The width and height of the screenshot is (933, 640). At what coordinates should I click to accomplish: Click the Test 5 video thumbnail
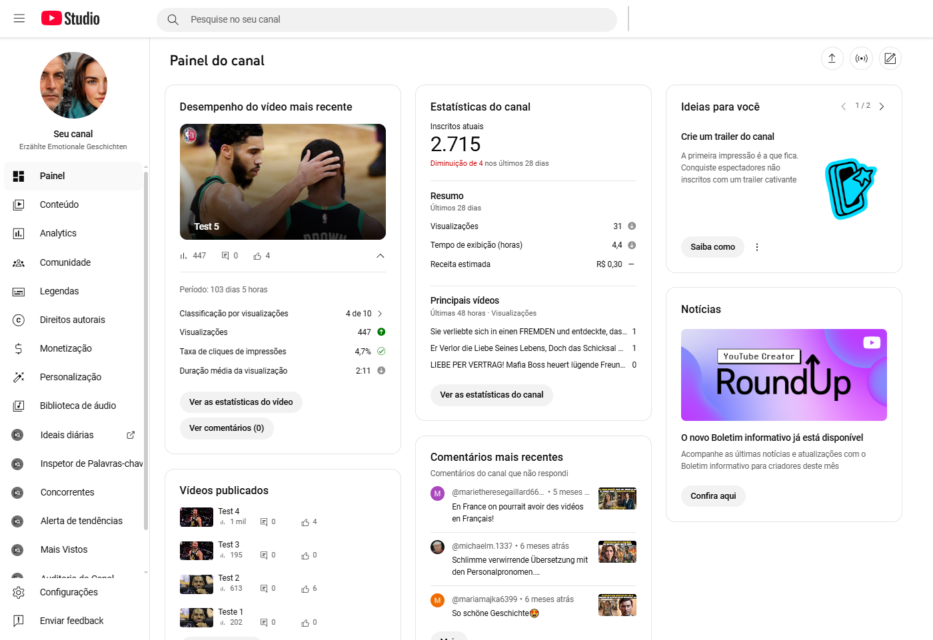pyautogui.click(x=283, y=182)
